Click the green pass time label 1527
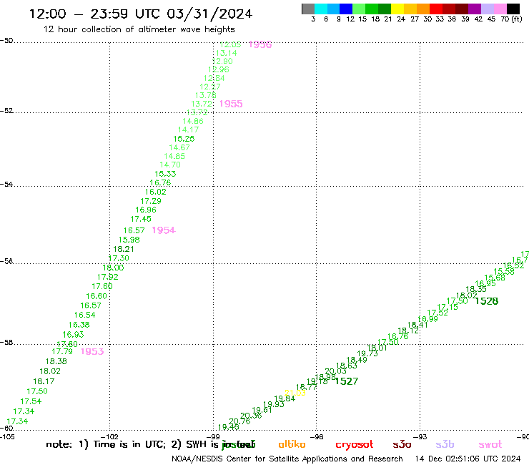The width and height of the screenshot is (529, 465). click(347, 381)
